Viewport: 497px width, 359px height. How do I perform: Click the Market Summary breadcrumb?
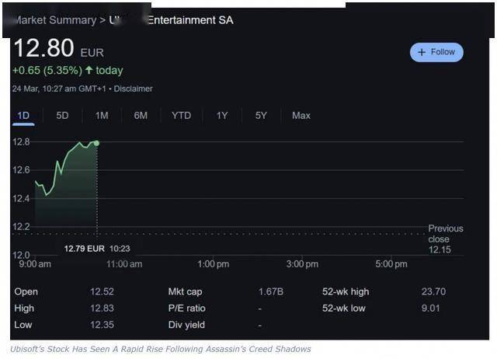point(54,20)
